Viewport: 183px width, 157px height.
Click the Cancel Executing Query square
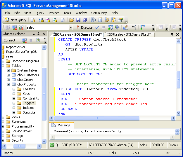(x=103, y=27)
